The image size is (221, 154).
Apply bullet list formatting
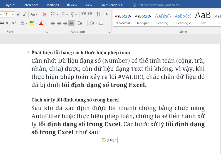click(x=53, y=14)
